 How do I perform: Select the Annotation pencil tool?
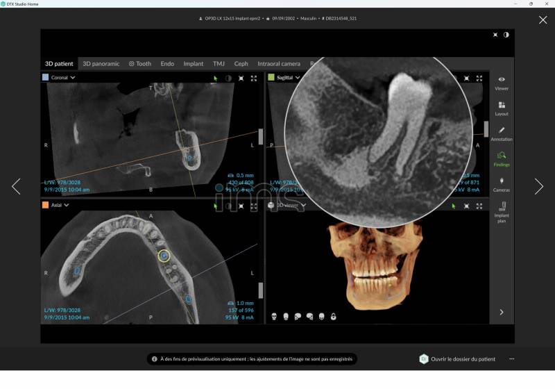(x=501, y=133)
